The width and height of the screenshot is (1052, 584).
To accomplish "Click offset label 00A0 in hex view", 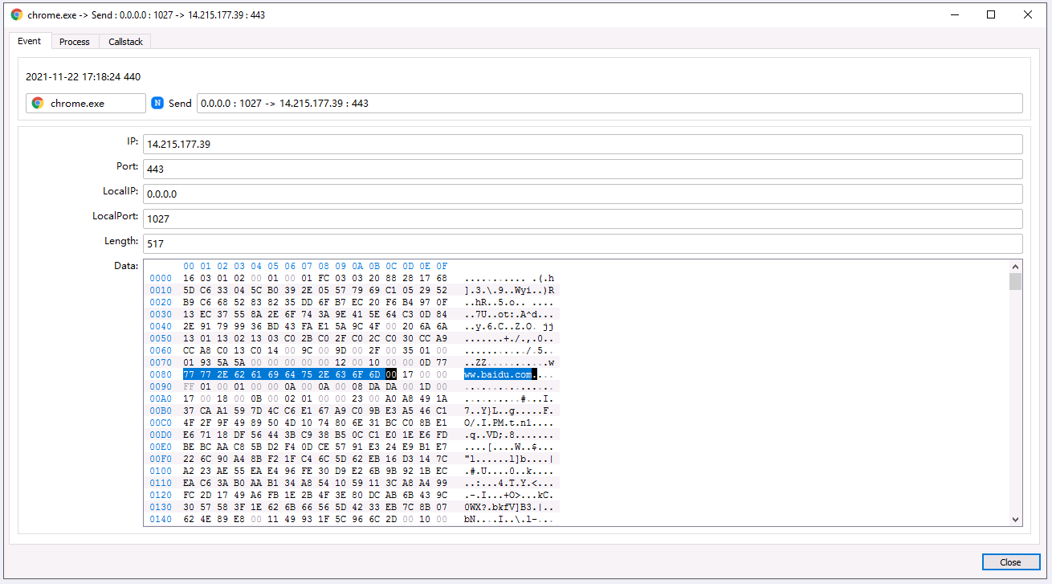I will [x=161, y=398].
